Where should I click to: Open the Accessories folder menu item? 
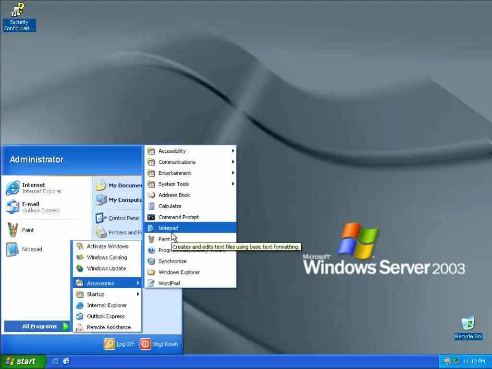tap(107, 283)
